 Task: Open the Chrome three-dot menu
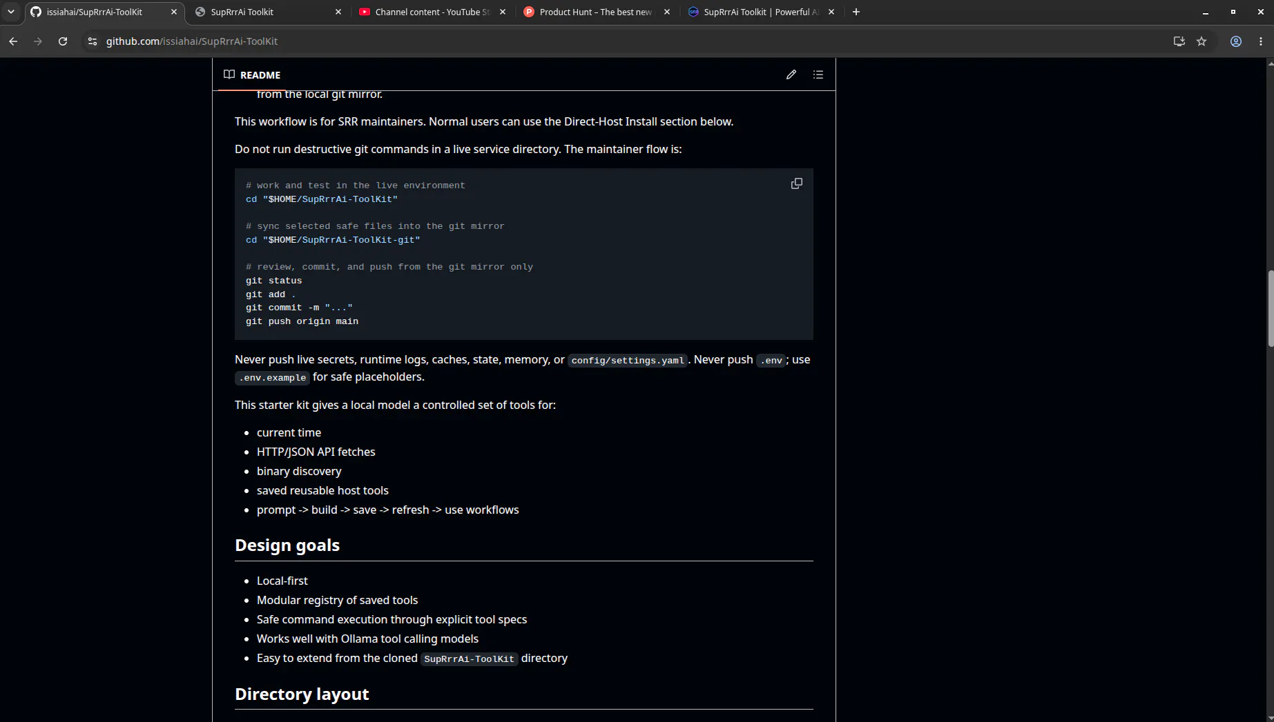(x=1261, y=41)
